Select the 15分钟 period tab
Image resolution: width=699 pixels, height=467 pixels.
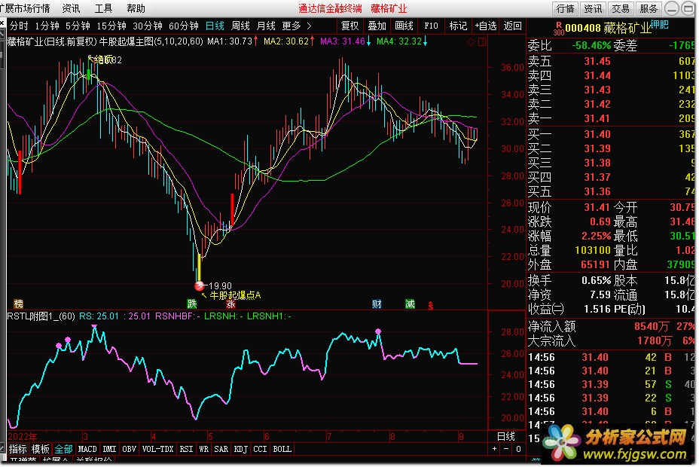111,26
